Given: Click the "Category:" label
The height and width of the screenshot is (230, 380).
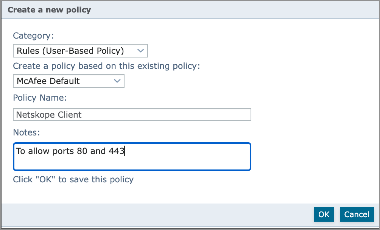Looking at the screenshot, I should coord(33,36).
